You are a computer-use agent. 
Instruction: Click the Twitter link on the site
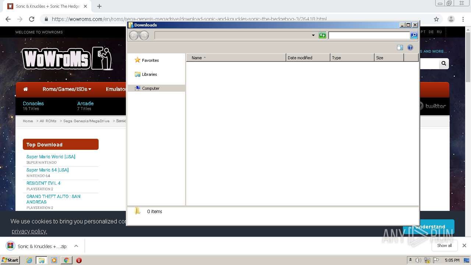pyautogui.click(x=433, y=106)
